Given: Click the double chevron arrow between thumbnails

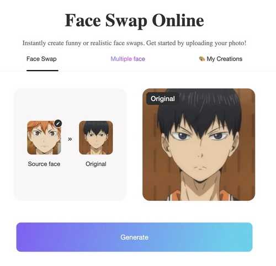Looking at the screenshot, I should (70, 139).
